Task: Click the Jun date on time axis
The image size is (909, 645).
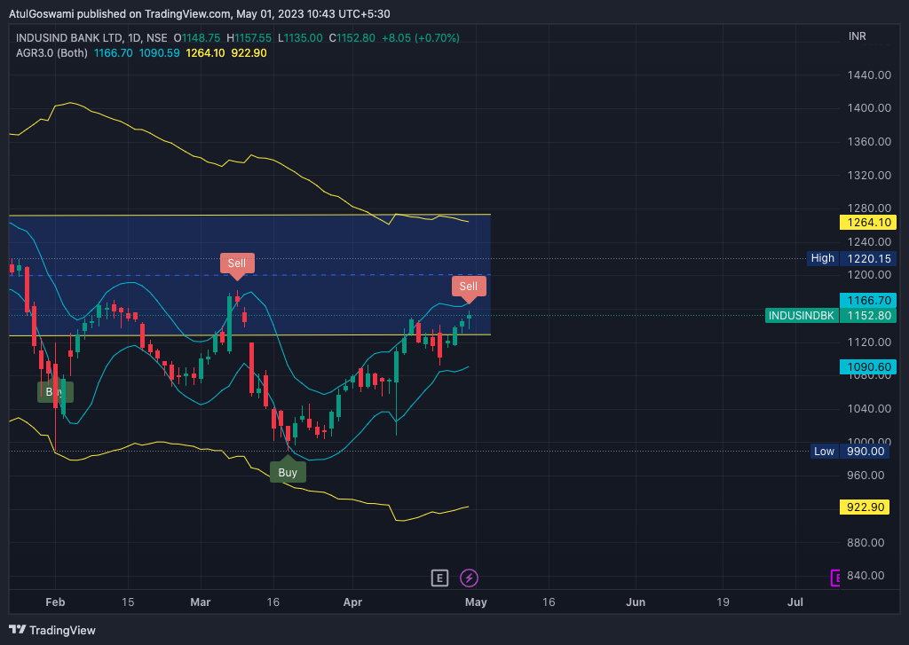Action: pyautogui.click(x=636, y=602)
